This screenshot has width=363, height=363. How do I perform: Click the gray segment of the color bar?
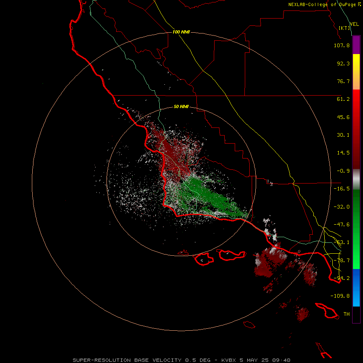click(356, 179)
